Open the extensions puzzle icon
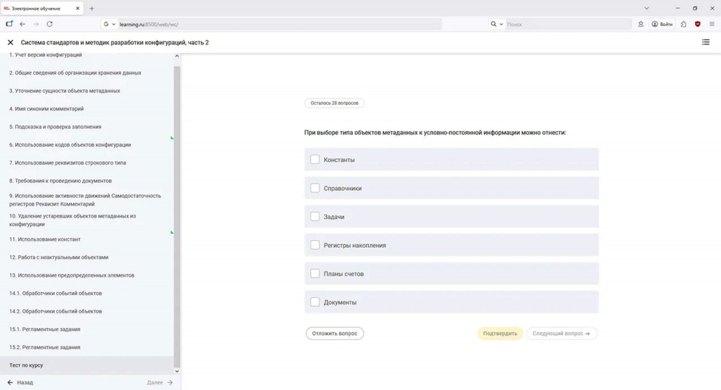Screen dimensions: 721x390 (684, 24)
